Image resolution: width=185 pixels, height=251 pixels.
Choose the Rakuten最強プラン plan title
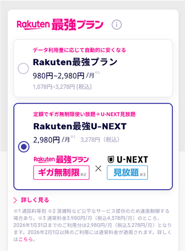[x=75, y=63]
